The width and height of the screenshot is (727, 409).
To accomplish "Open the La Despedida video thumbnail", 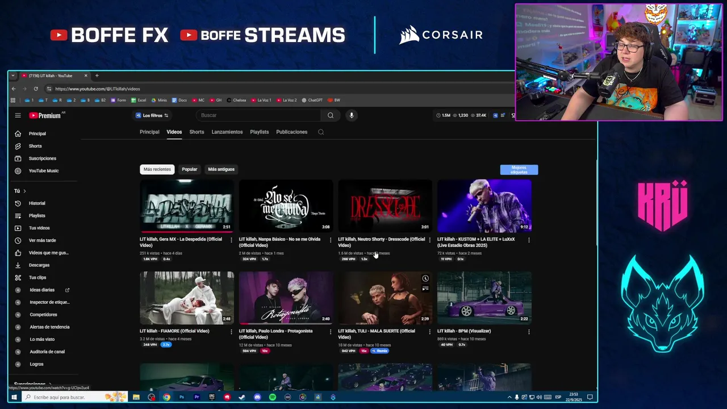I will tap(187, 206).
